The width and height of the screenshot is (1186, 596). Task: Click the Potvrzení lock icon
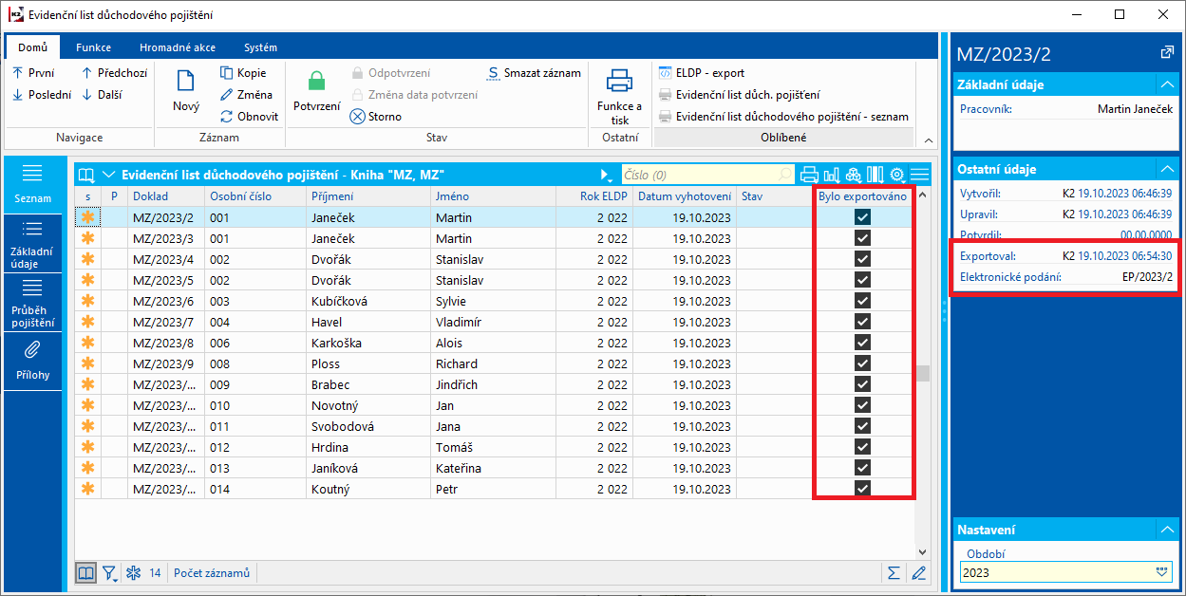coord(316,83)
